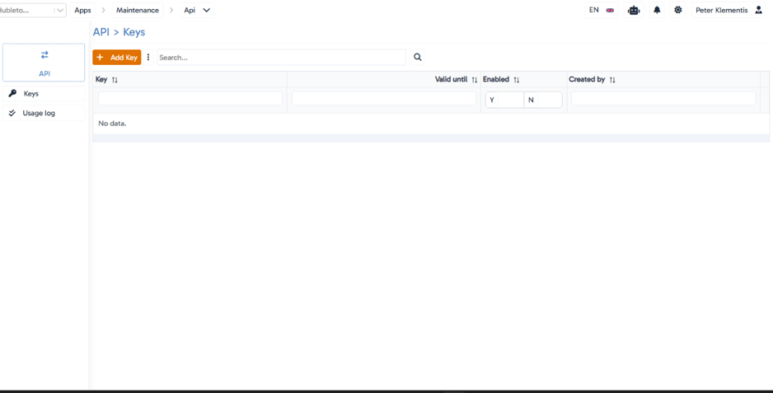
Task: Sort by Created by column arrows
Action: pyautogui.click(x=611, y=80)
